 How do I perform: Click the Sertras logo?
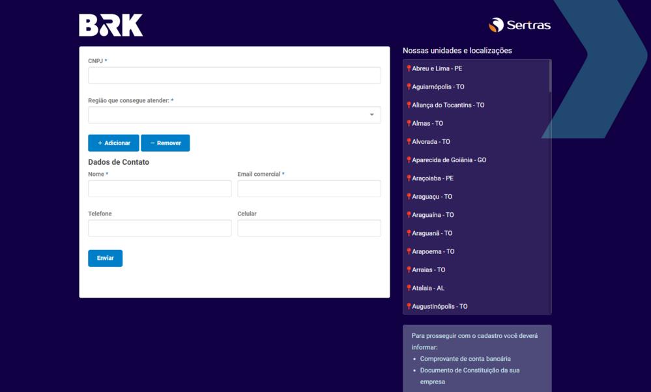[x=519, y=25]
